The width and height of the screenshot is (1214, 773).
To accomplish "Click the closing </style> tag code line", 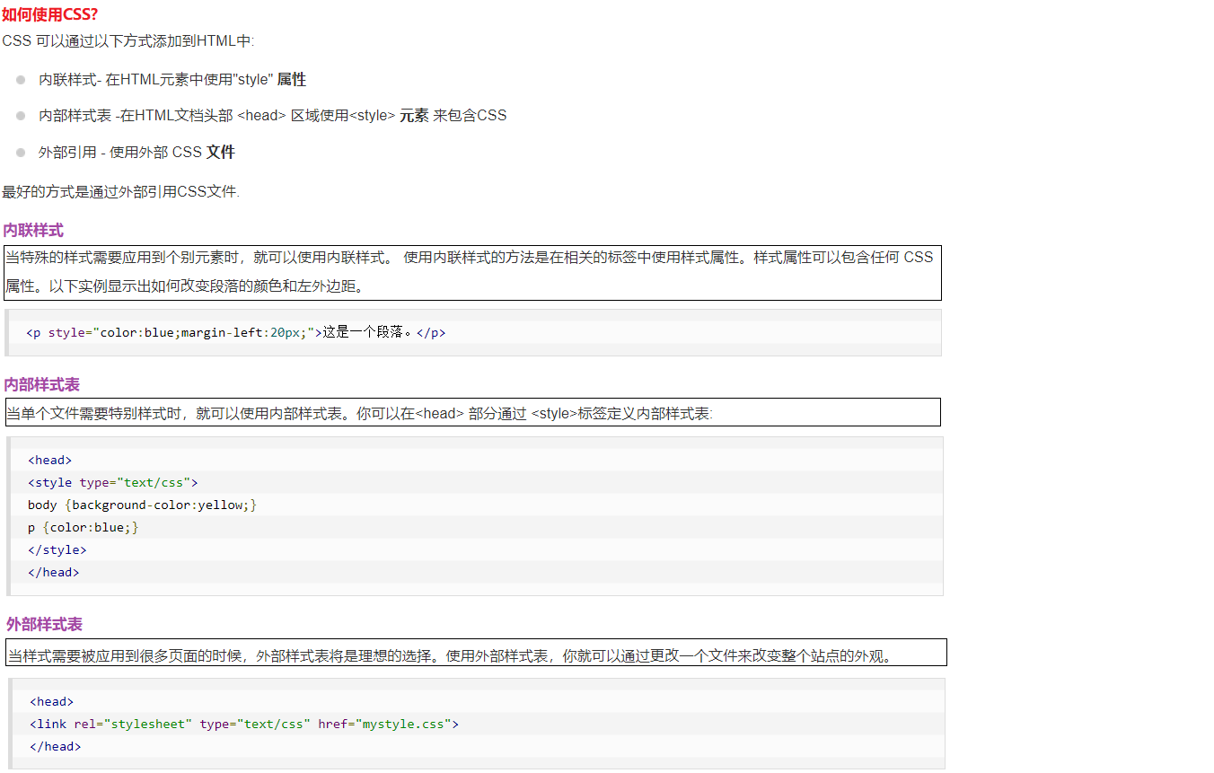I will pos(57,550).
